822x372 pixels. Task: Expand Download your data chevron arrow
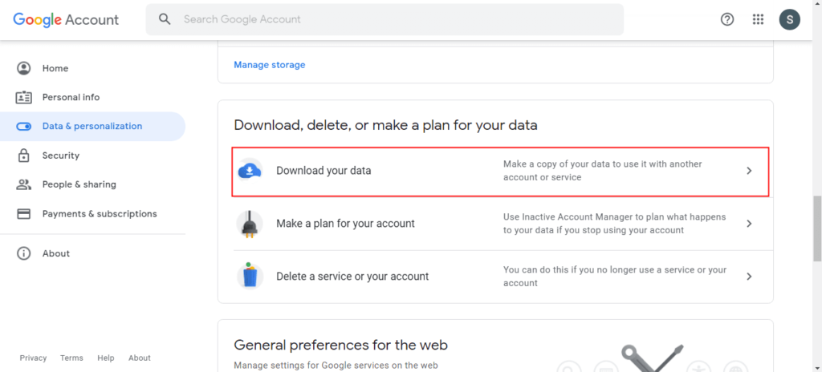[749, 171]
